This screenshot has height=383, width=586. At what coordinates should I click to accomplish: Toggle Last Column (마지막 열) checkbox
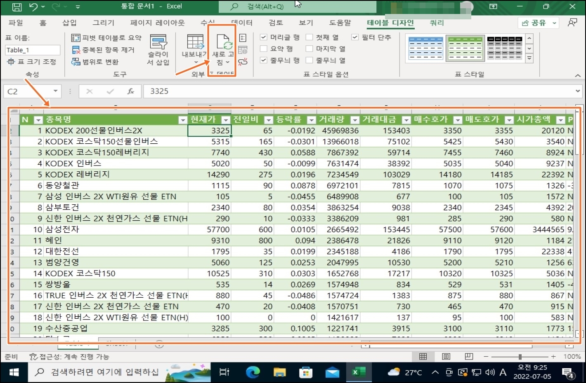point(309,49)
